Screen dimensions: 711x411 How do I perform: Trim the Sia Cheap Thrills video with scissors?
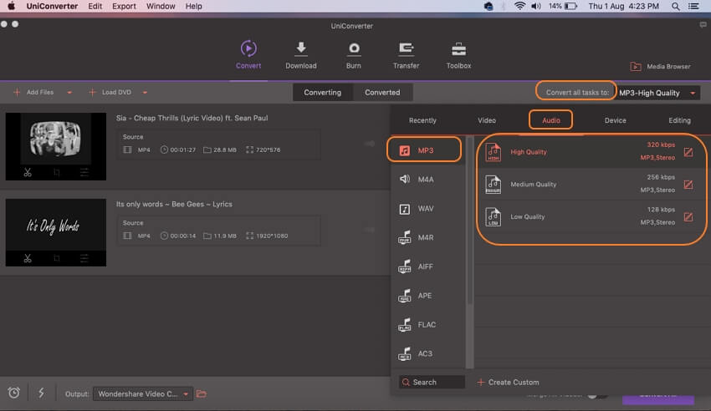[x=28, y=172]
